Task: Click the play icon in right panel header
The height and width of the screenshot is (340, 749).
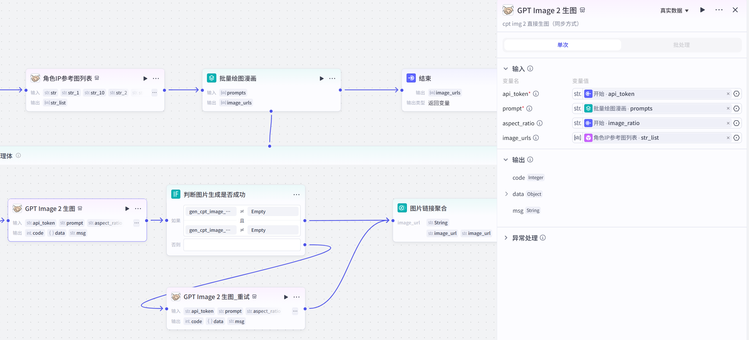Action: [x=702, y=10]
